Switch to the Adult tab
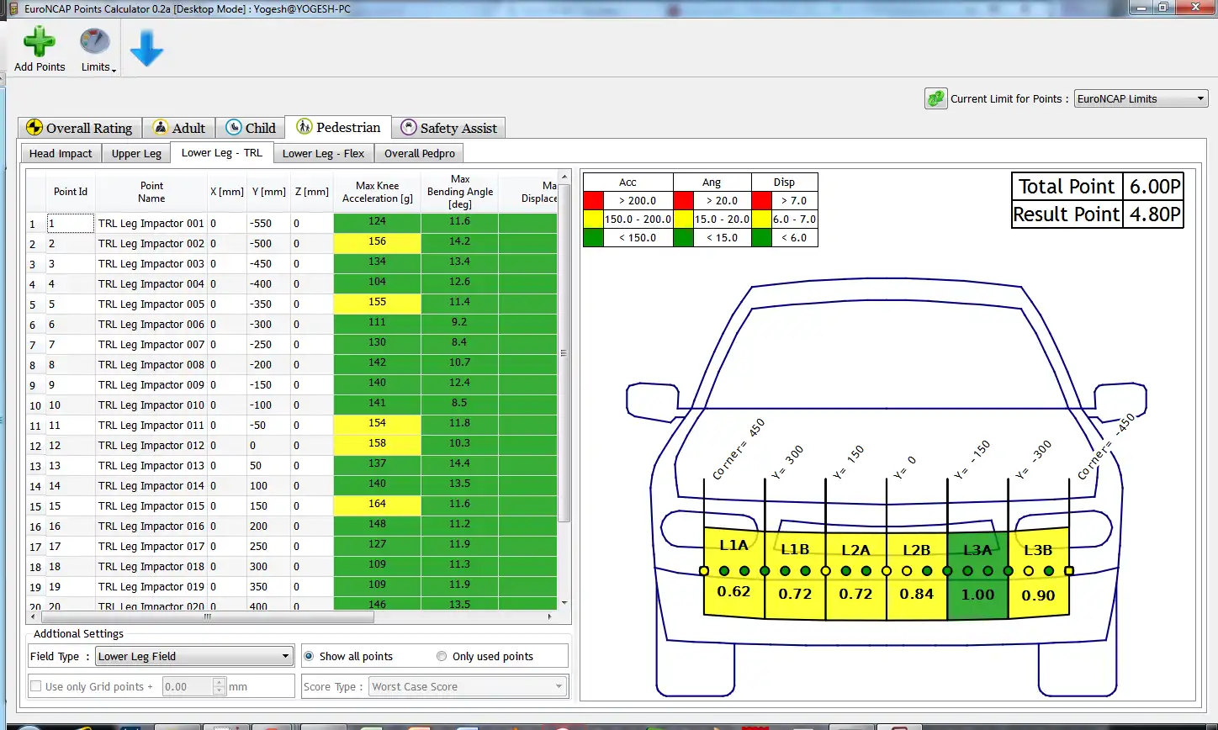The height and width of the screenshot is (730, 1218). [x=178, y=128]
